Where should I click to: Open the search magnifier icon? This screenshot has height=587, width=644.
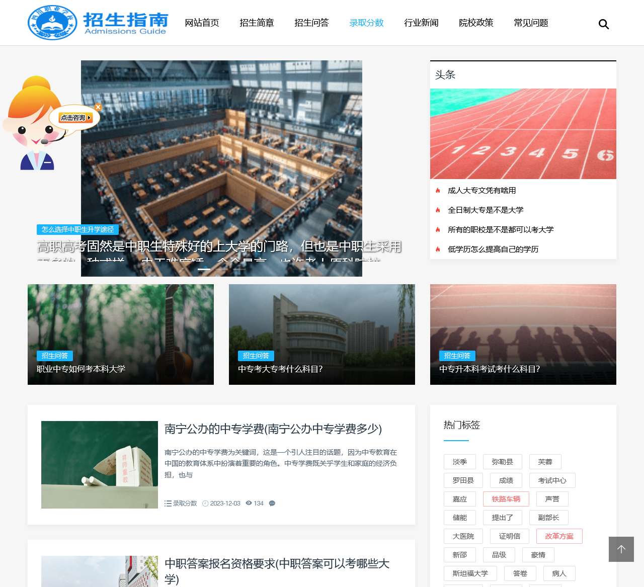(603, 24)
